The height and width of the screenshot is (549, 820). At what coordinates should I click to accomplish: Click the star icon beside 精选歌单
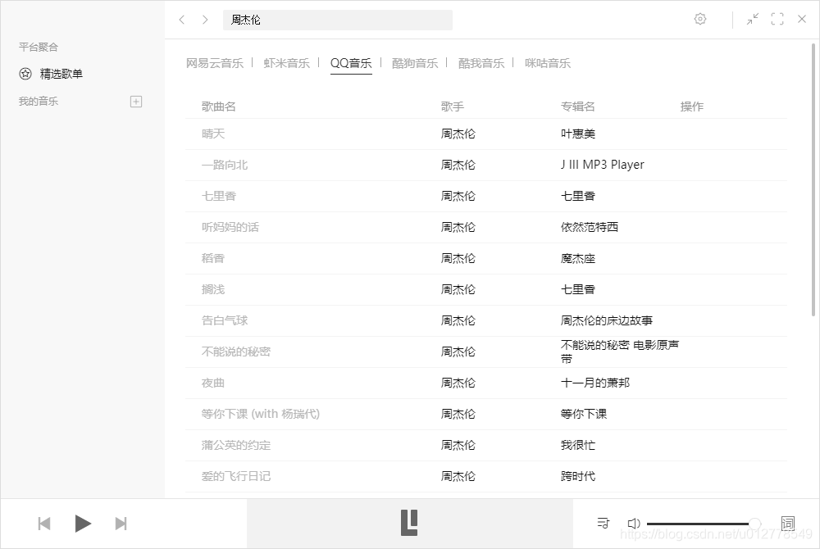click(x=25, y=74)
